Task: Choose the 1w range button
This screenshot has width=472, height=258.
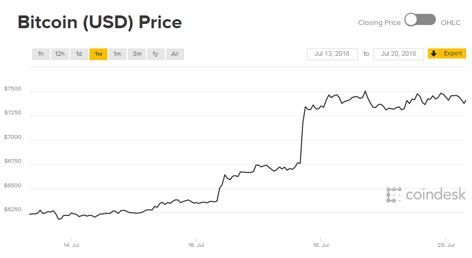Action: [x=98, y=54]
